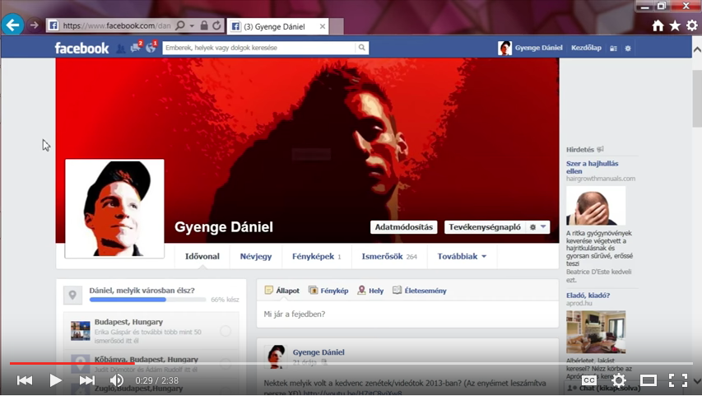Open the Tevékenységnapló button
The image size is (702, 396).
485,227
